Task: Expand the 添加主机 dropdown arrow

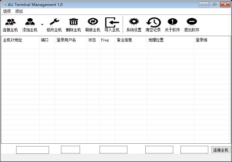Action: tap(42, 25)
